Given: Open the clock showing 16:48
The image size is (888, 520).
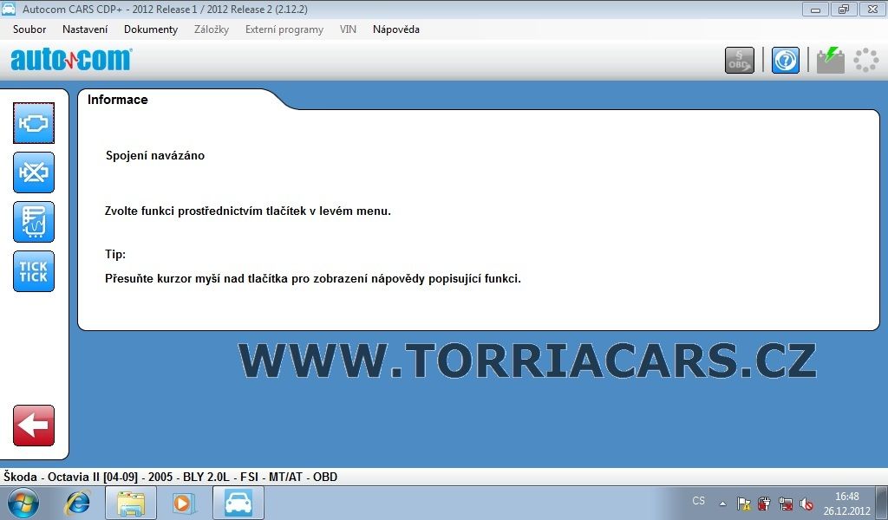Looking at the screenshot, I should point(847,504).
